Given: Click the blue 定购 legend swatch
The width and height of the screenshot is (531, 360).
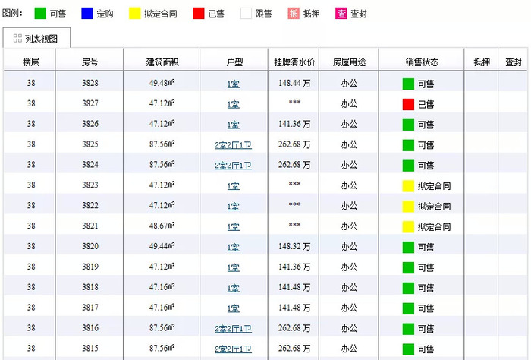Looking at the screenshot, I should 87,14.
